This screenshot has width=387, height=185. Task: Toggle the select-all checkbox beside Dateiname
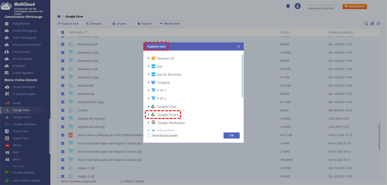tap(63, 33)
